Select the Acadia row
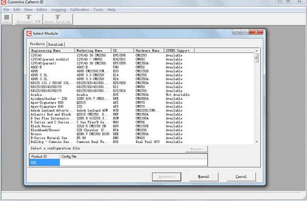The width and height of the screenshot is (307, 201). click(142, 95)
